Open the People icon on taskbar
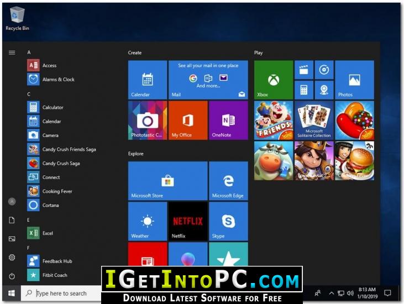404x304 pixels. [318, 293]
